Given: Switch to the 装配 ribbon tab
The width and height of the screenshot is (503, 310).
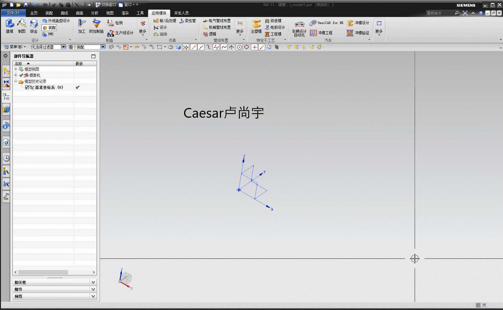Looking at the screenshot, I should [x=49, y=13].
